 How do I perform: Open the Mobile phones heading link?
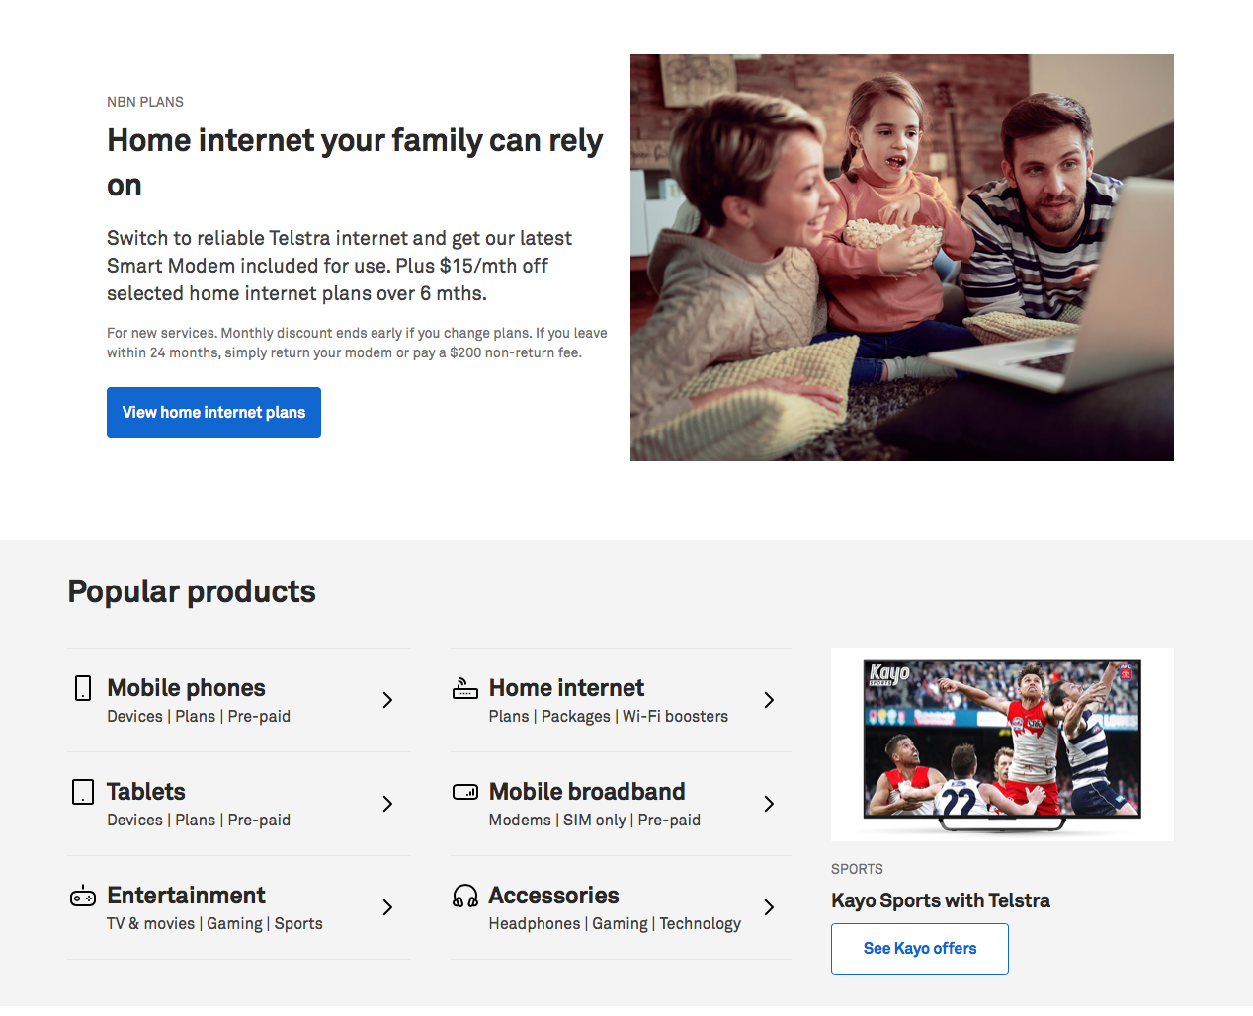click(x=186, y=688)
